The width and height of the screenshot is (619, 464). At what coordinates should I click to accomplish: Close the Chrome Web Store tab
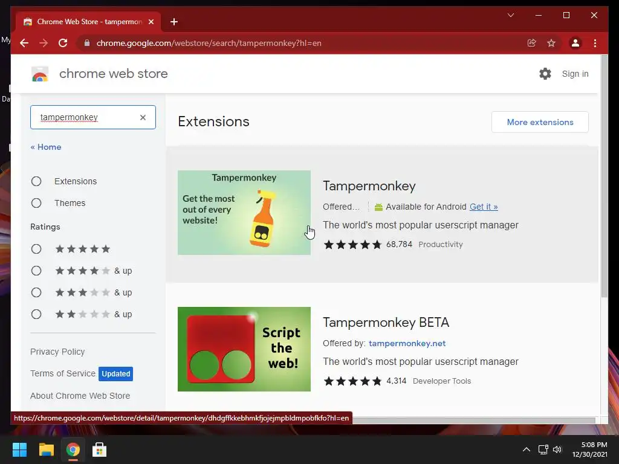coord(151,22)
